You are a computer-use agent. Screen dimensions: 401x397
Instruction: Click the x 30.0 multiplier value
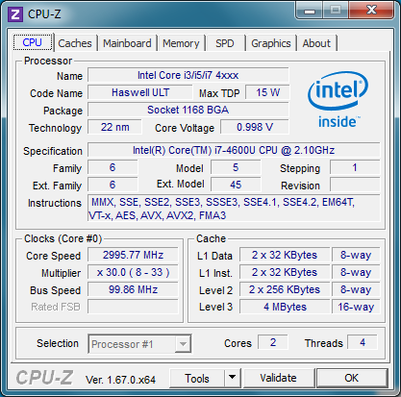133,272
